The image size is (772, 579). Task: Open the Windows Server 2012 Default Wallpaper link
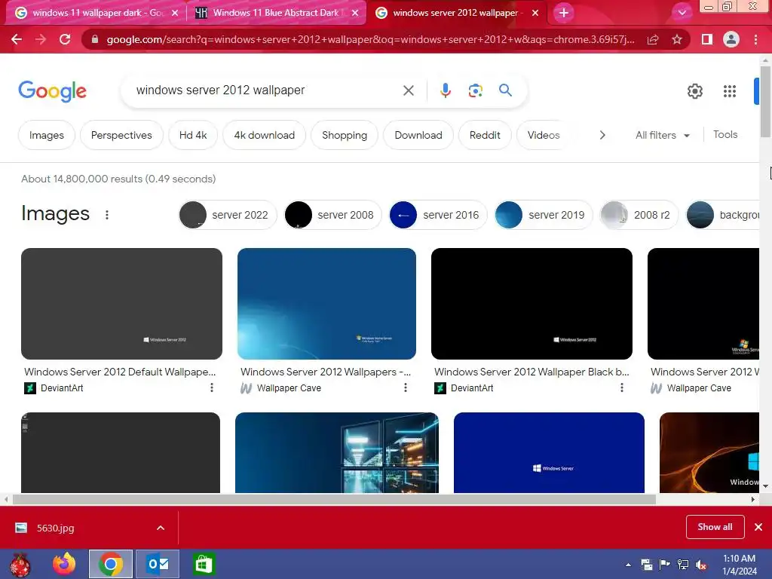[120, 372]
